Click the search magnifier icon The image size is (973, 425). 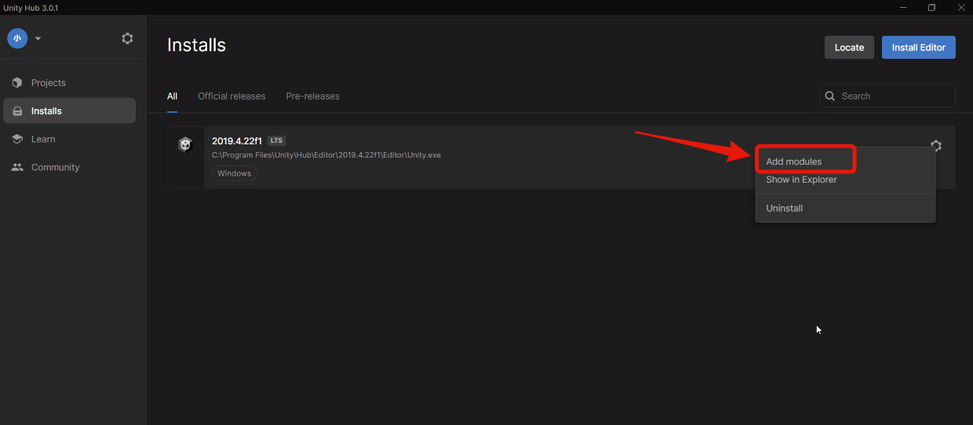830,96
